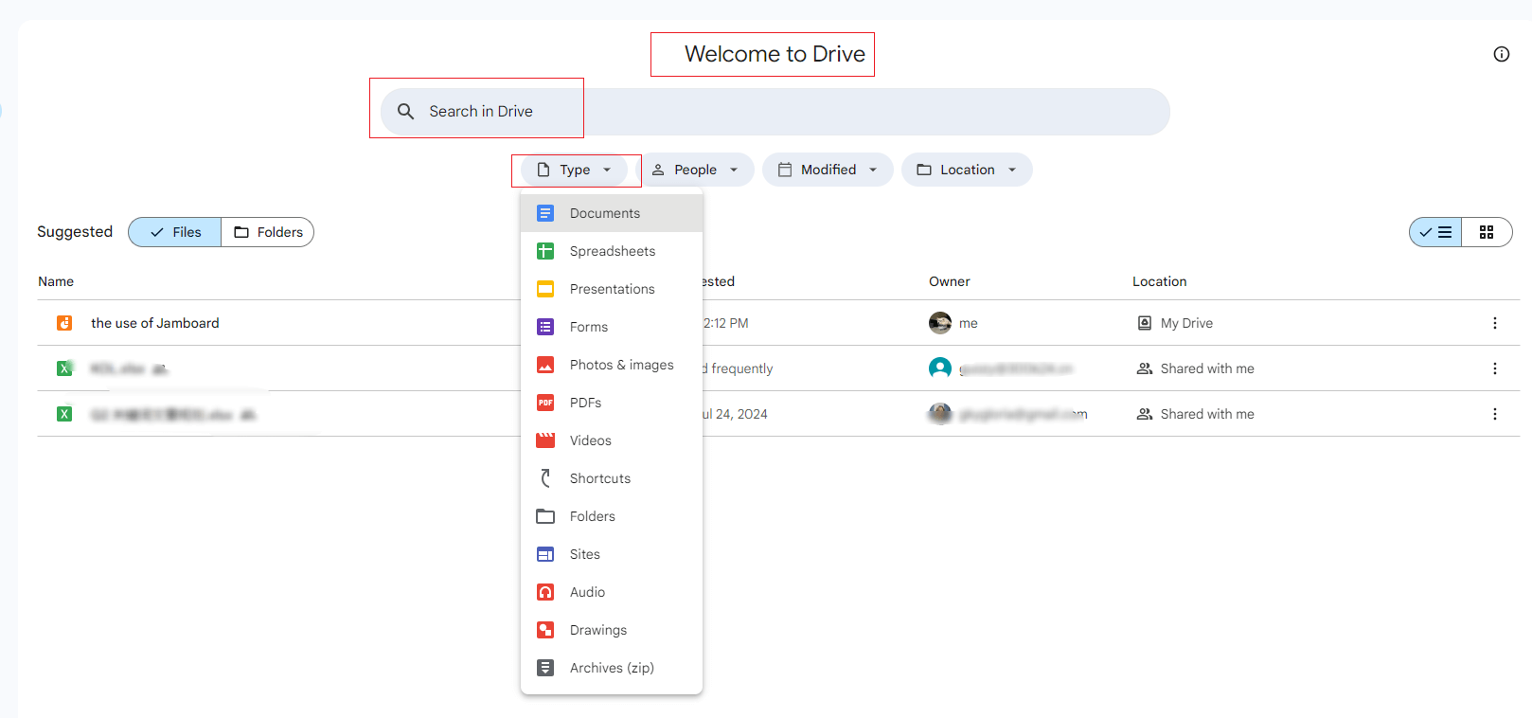
Task: Select Spreadsheets from the Type menu
Action: pyautogui.click(x=612, y=251)
